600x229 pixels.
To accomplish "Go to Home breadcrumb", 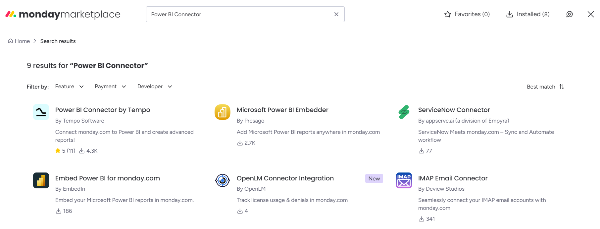I will click(x=19, y=41).
